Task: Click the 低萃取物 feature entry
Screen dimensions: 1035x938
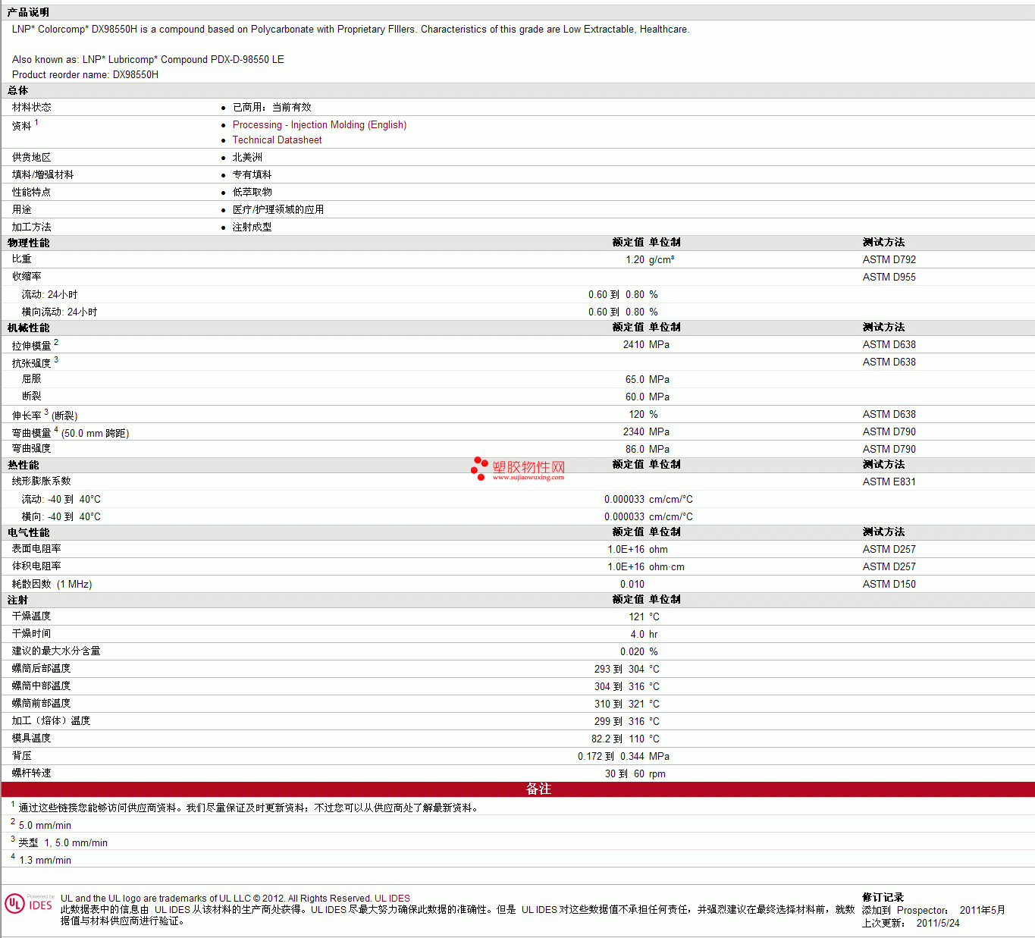Action: tap(252, 192)
